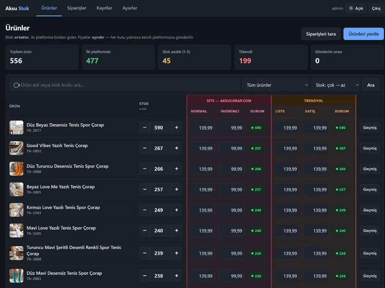Edit site İndirimli price for TN-2095
This screenshot has width=385, height=288.
[232, 190]
